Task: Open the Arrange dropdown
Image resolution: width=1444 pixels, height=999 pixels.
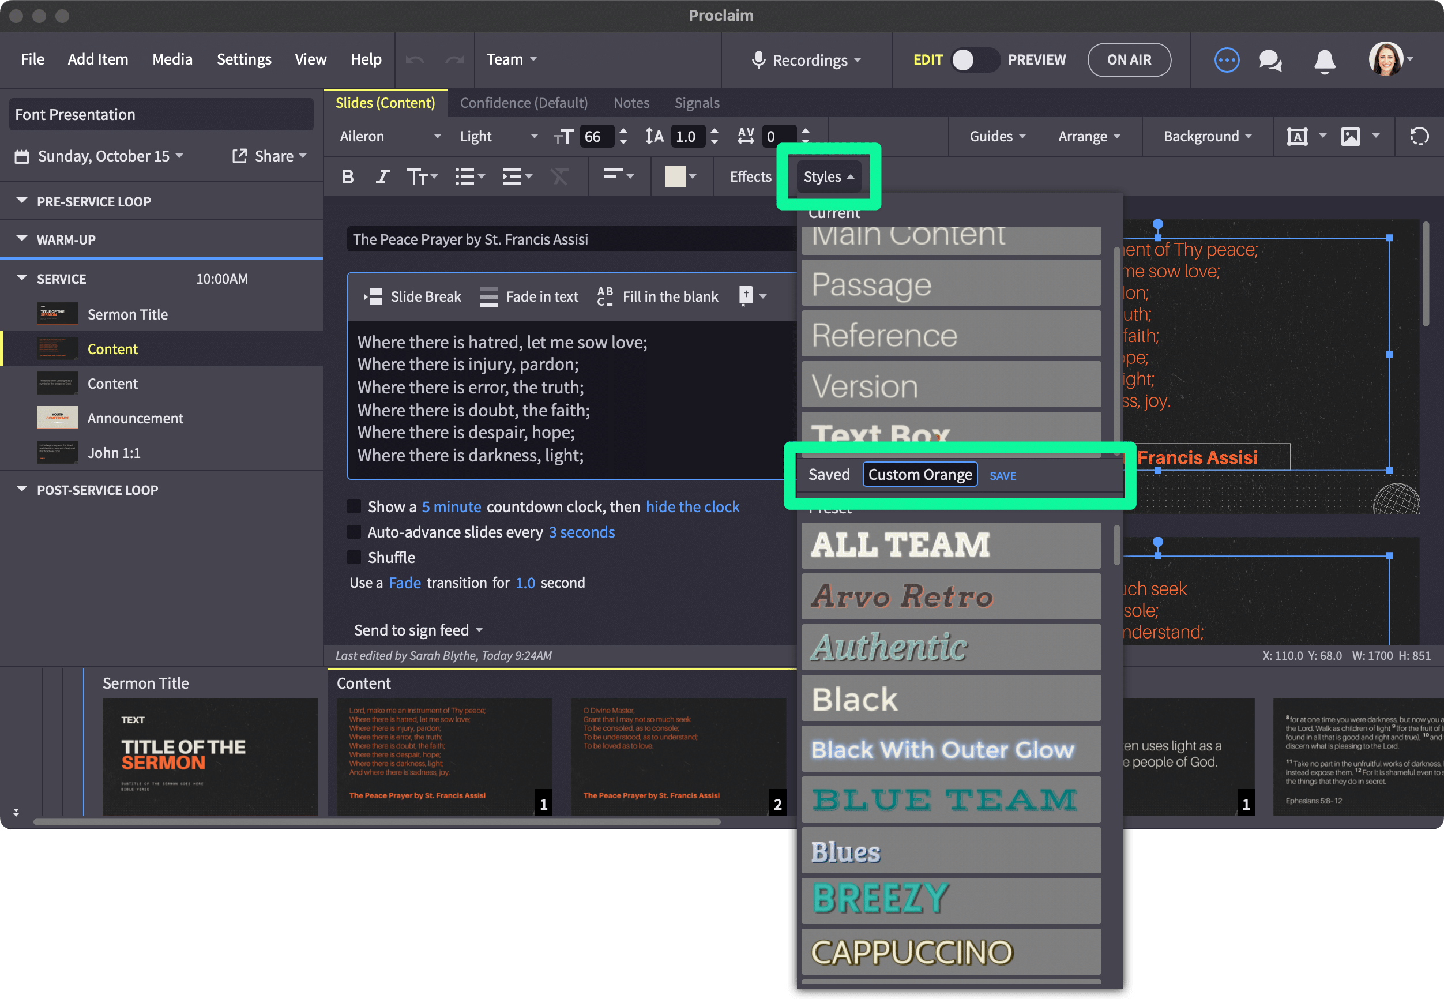Action: point(1089,137)
